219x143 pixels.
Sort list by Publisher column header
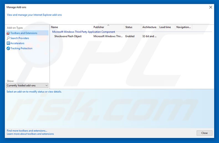[108, 27]
